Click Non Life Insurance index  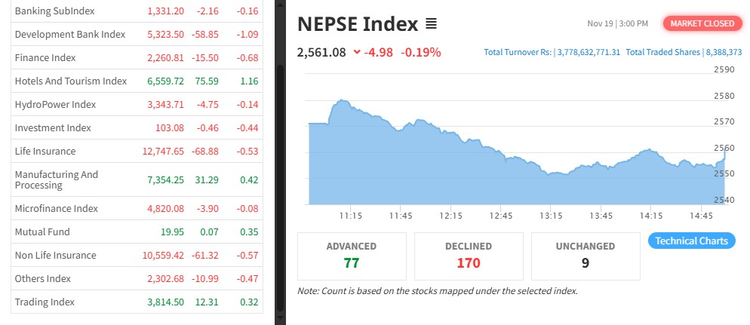pyautogui.click(x=56, y=256)
